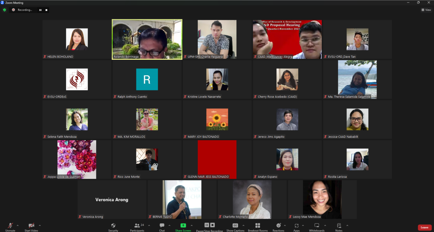The width and height of the screenshot is (434, 232).
Task: Click the green Share Screen icon
Action: [183, 225]
